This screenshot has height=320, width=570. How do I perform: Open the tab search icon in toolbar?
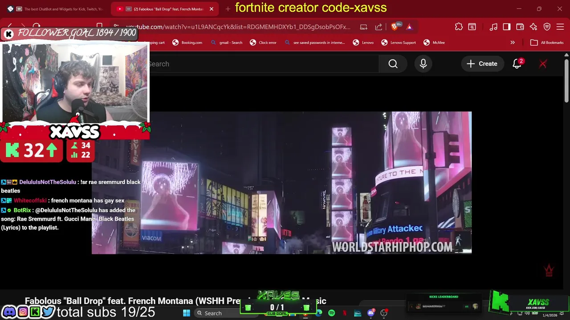click(x=472, y=27)
